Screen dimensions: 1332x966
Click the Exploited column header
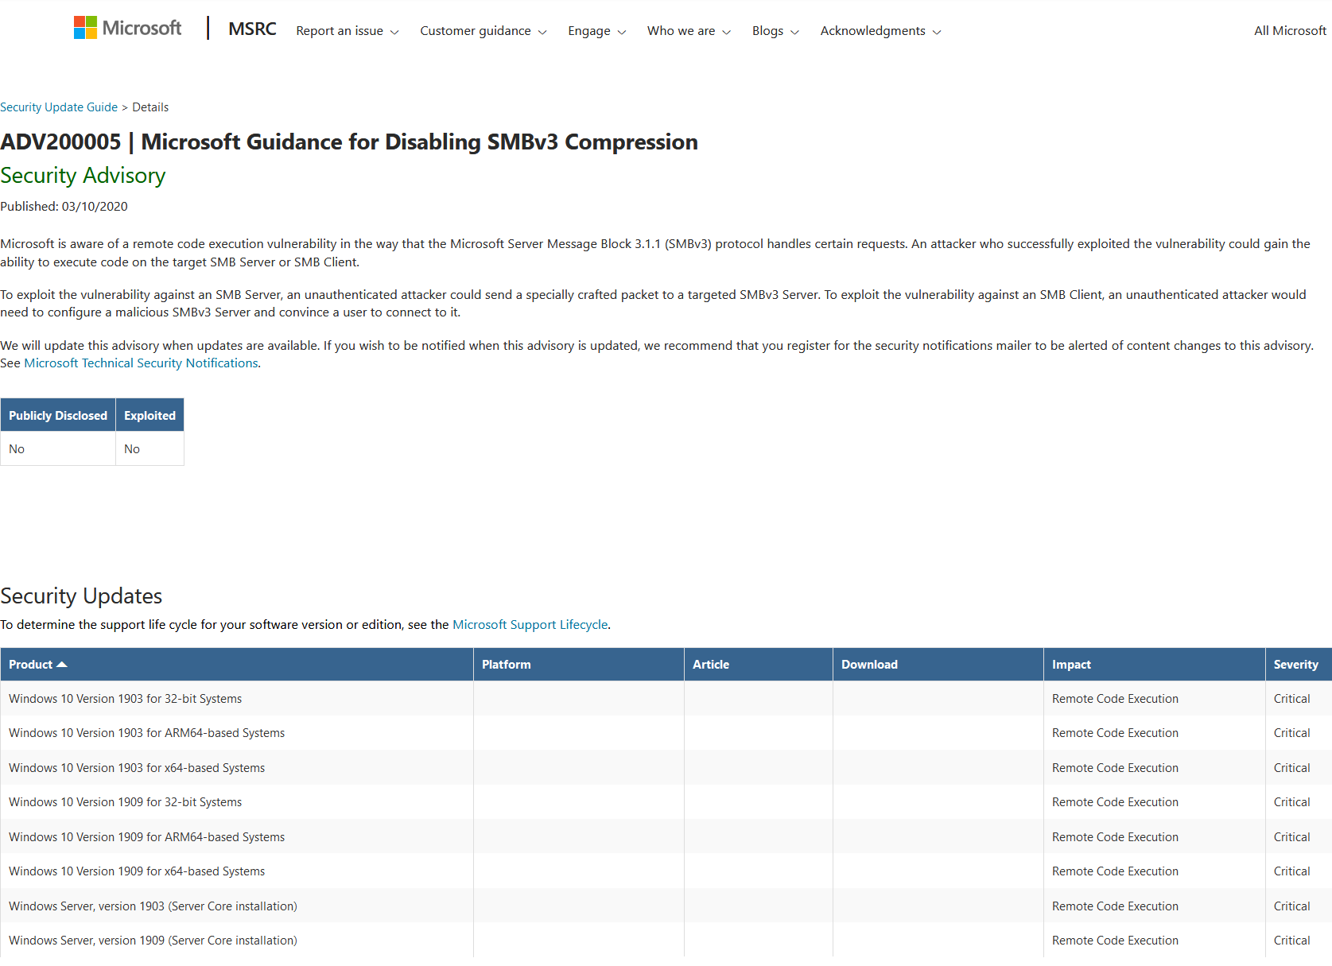[x=150, y=415]
